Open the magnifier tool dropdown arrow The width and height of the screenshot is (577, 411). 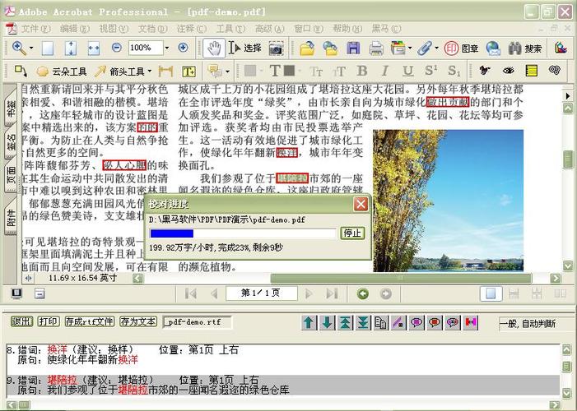(x=31, y=48)
